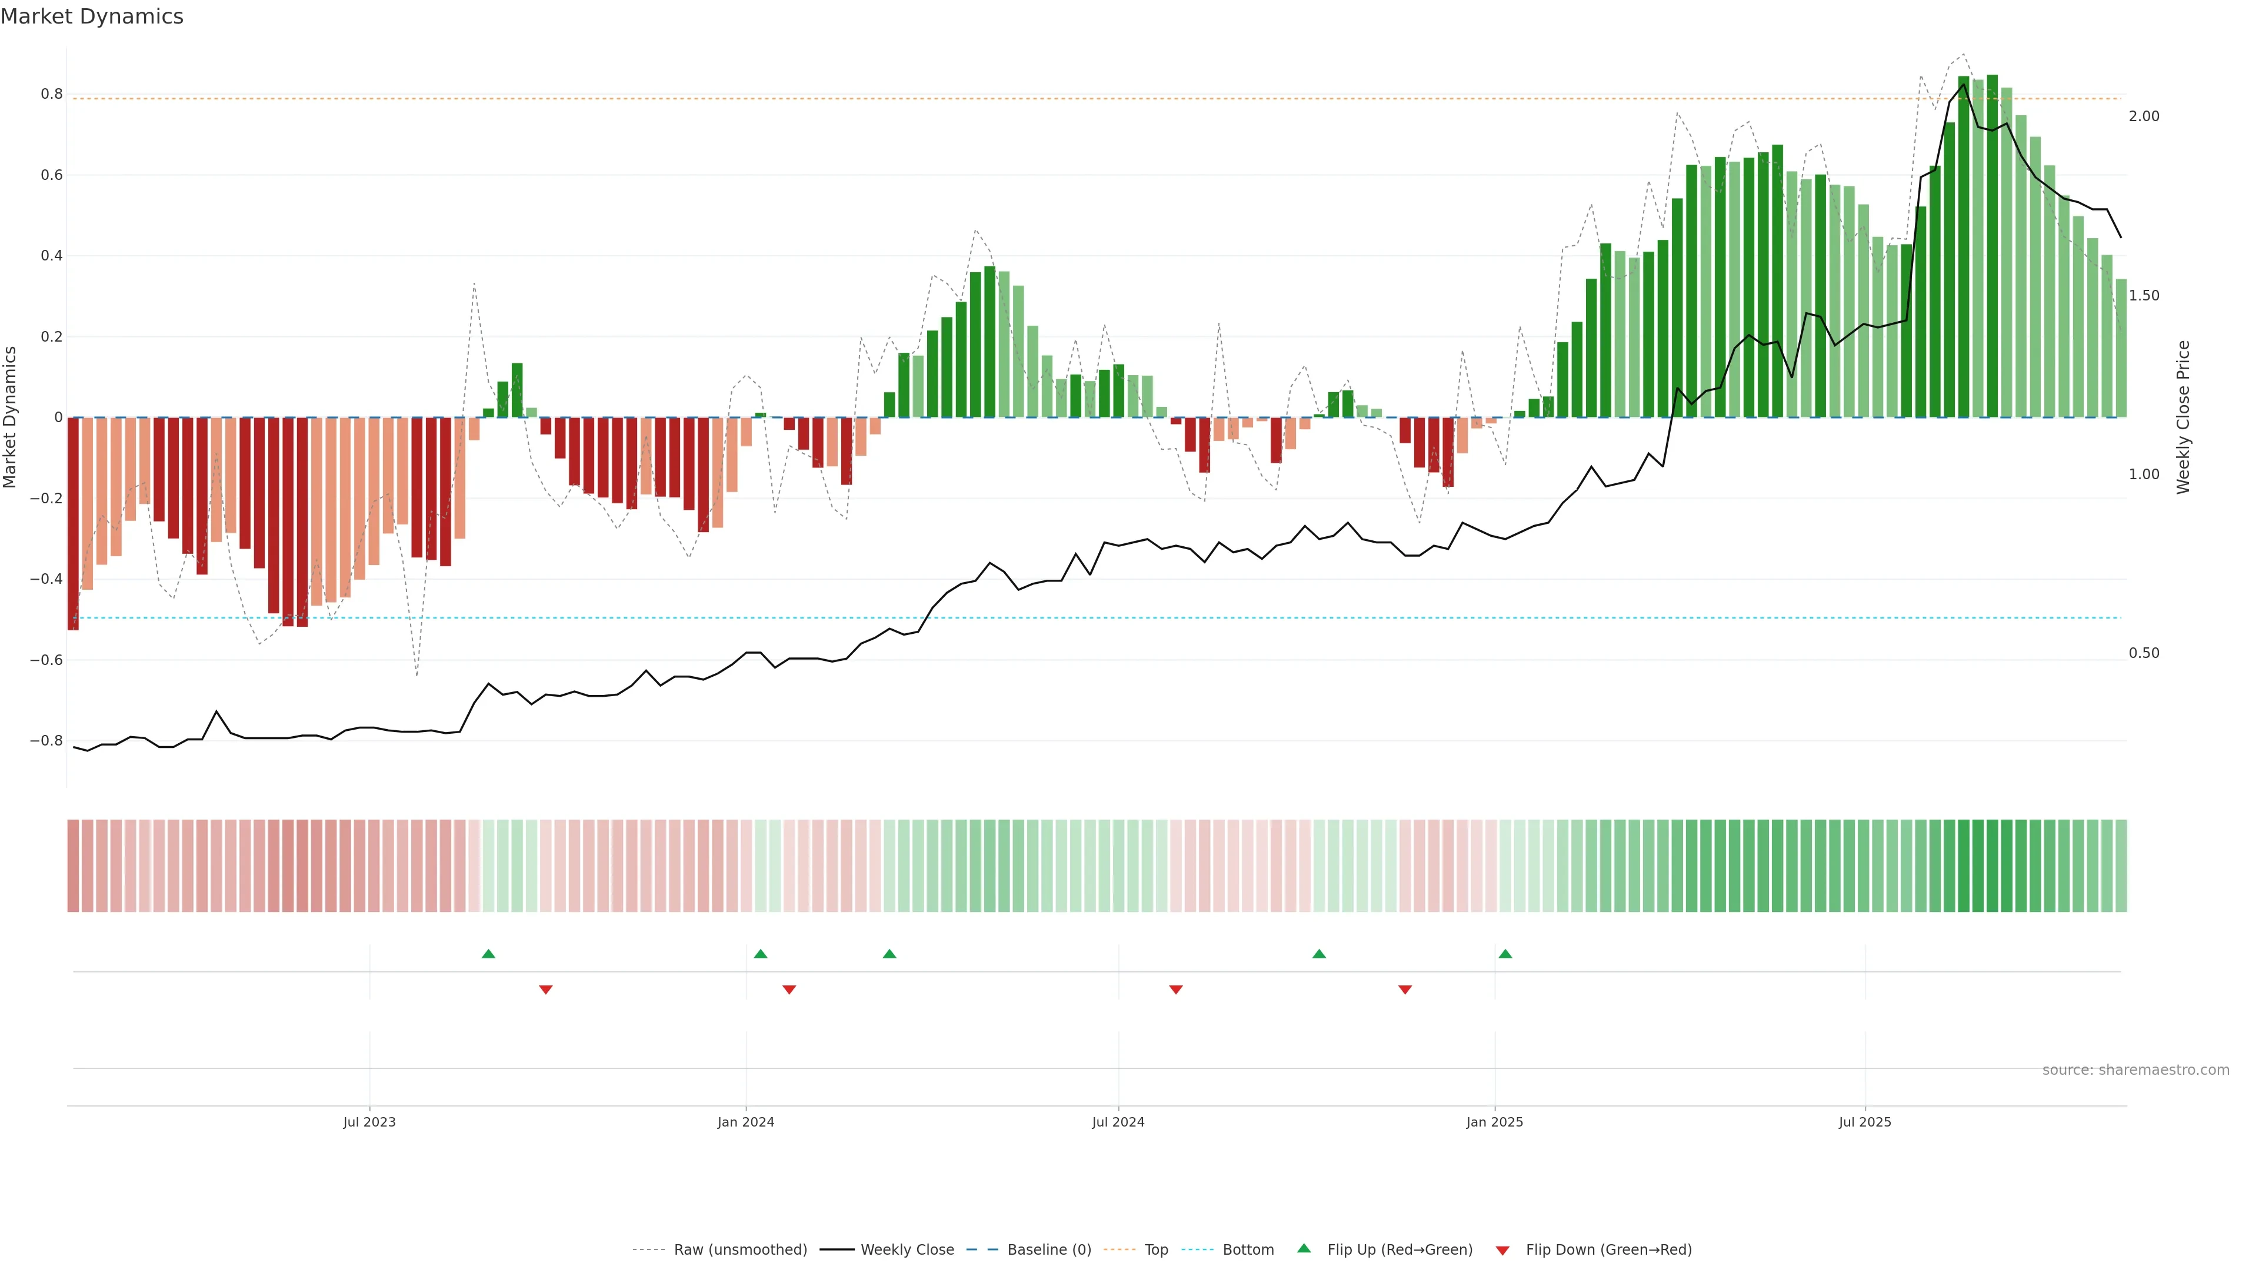Image resolution: width=2259 pixels, height=1270 pixels.
Task: Toggle the Top legend entry
Action: [1156, 1250]
